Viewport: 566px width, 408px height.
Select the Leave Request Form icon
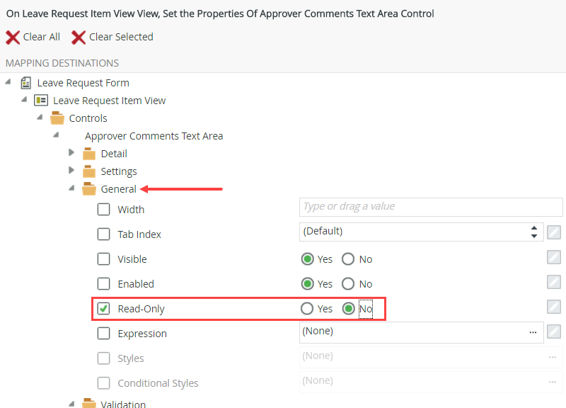25,82
